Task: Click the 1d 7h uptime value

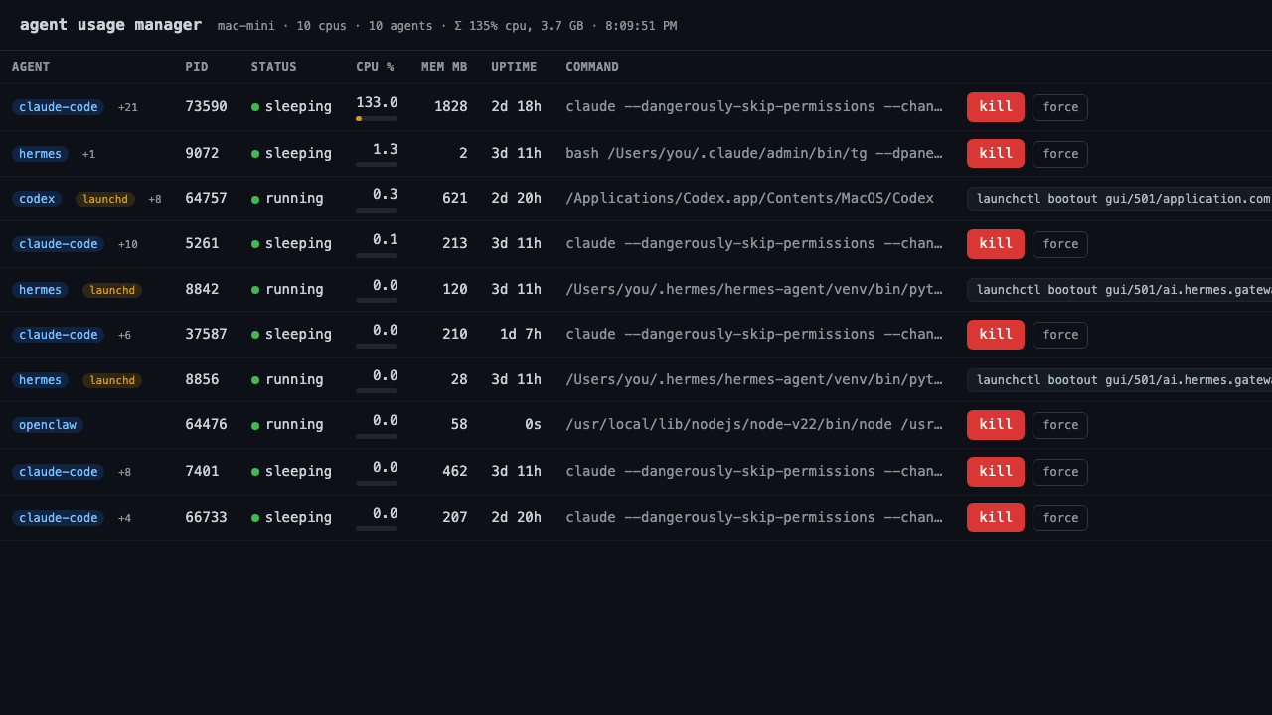Action: point(521,334)
